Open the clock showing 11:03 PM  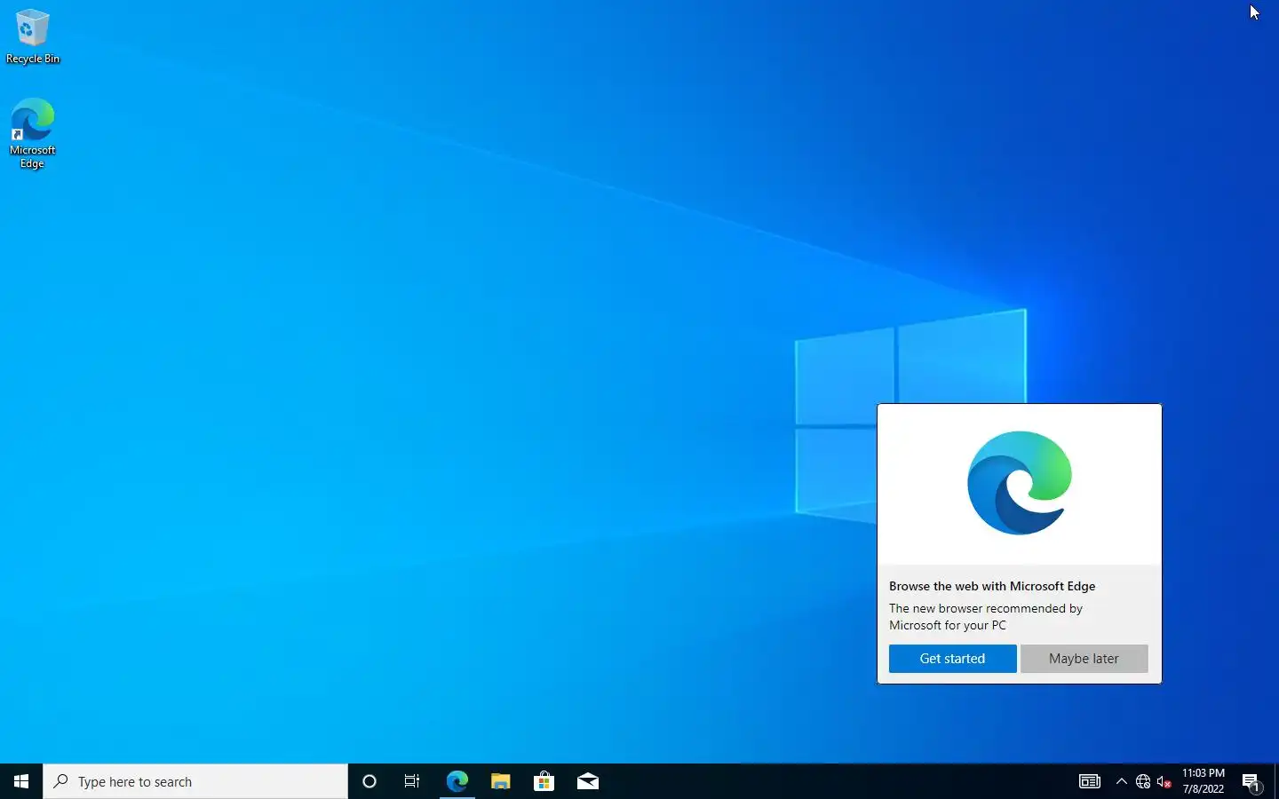point(1204,781)
